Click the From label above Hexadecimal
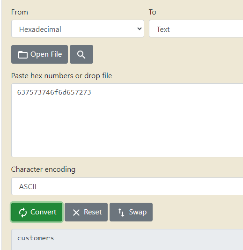The width and height of the screenshot is (243, 250). pyautogui.click(x=20, y=12)
